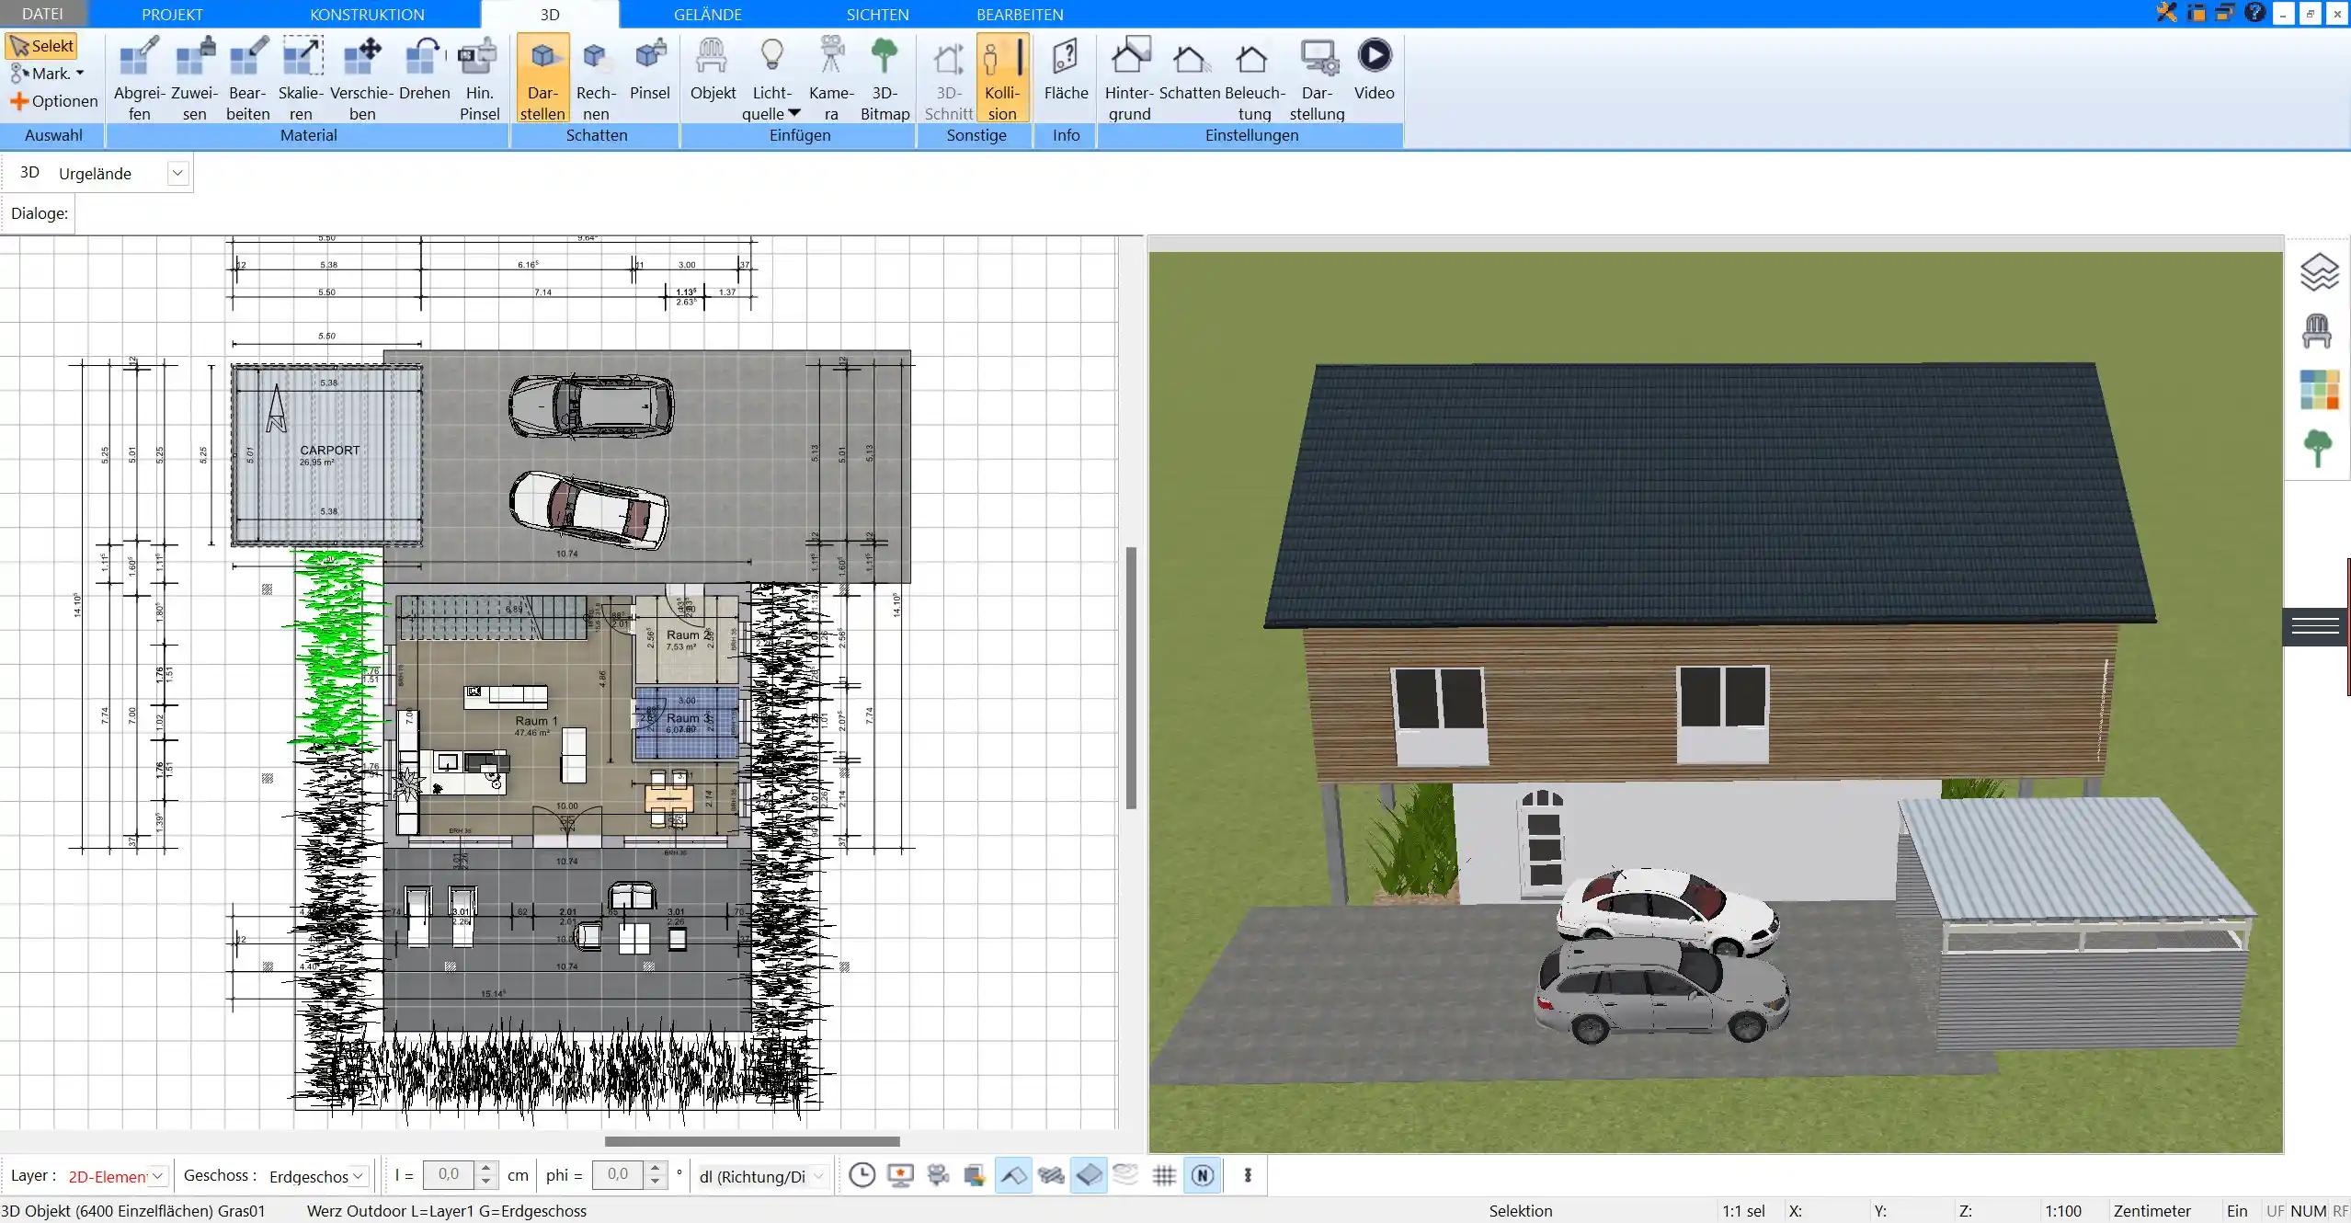The image size is (2351, 1223).
Task: Switch to the KONSTRUKTION tab
Action: coord(367,14)
